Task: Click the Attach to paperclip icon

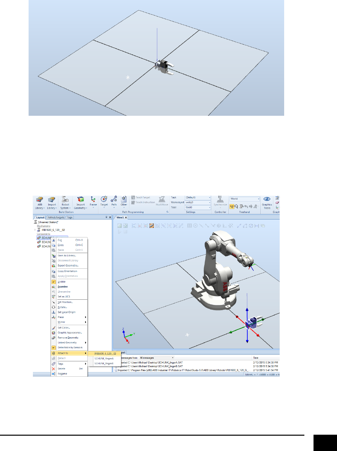Action: (x=54, y=353)
